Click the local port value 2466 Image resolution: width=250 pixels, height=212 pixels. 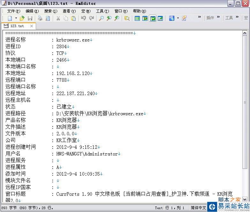(62, 60)
